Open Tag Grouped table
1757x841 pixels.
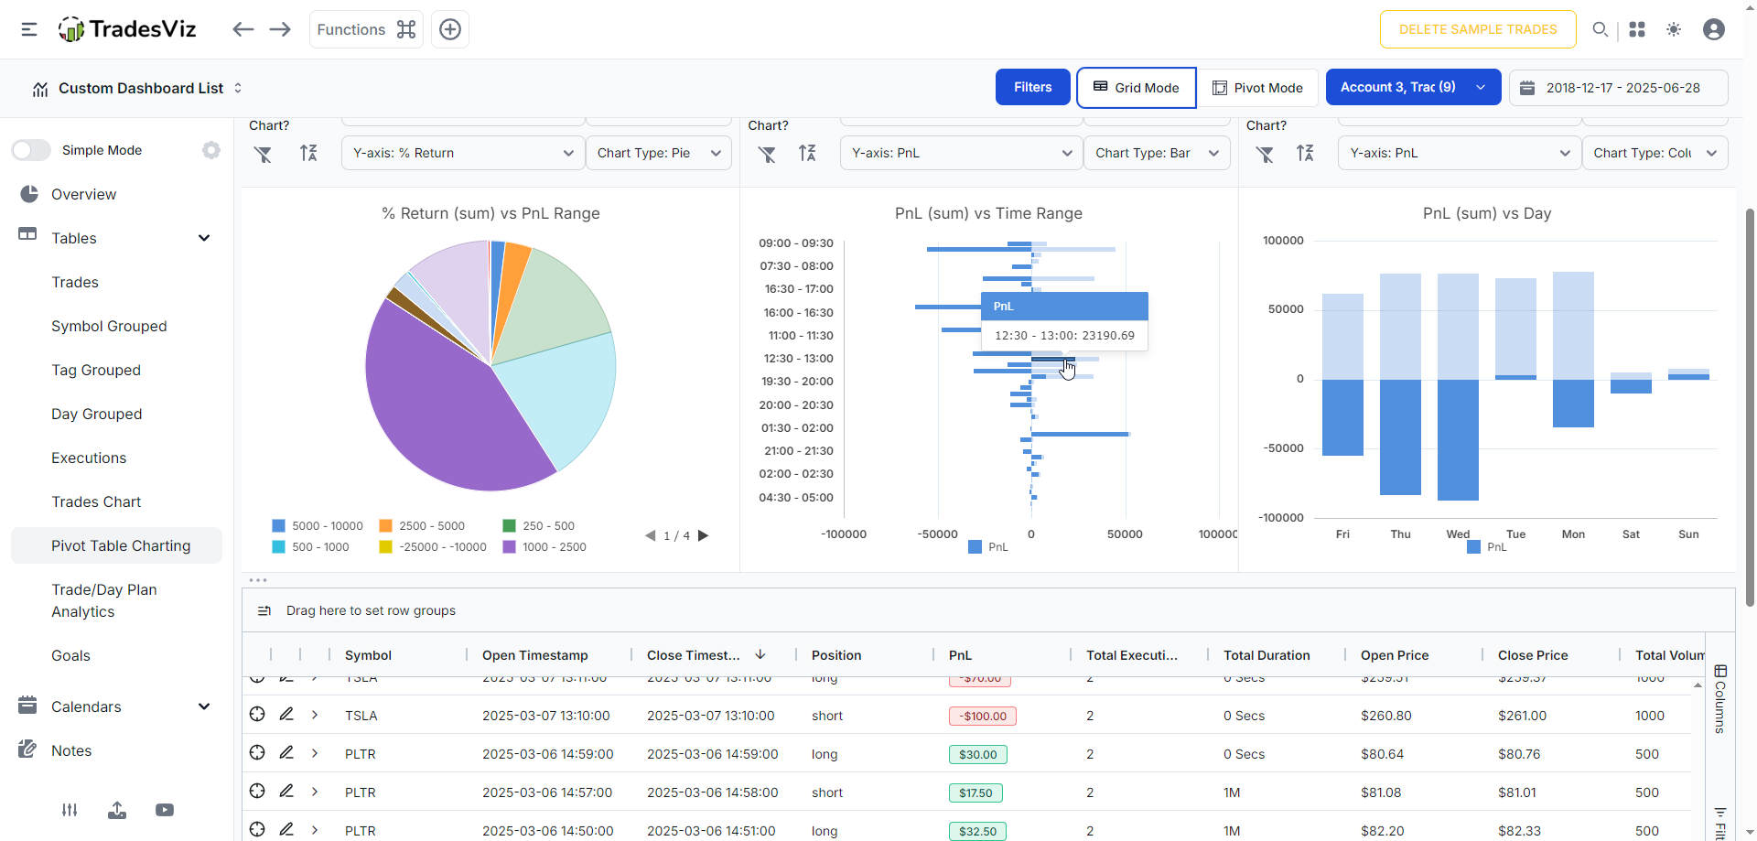[x=96, y=370]
